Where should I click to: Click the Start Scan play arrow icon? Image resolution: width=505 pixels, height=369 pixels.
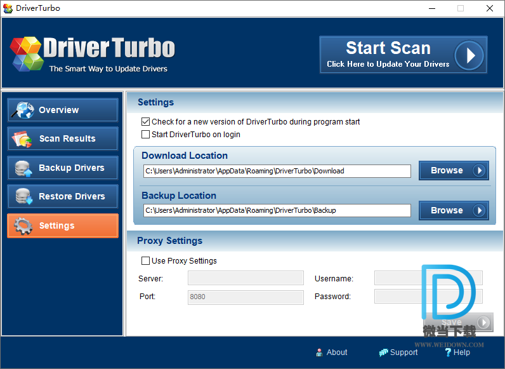click(469, 55)
